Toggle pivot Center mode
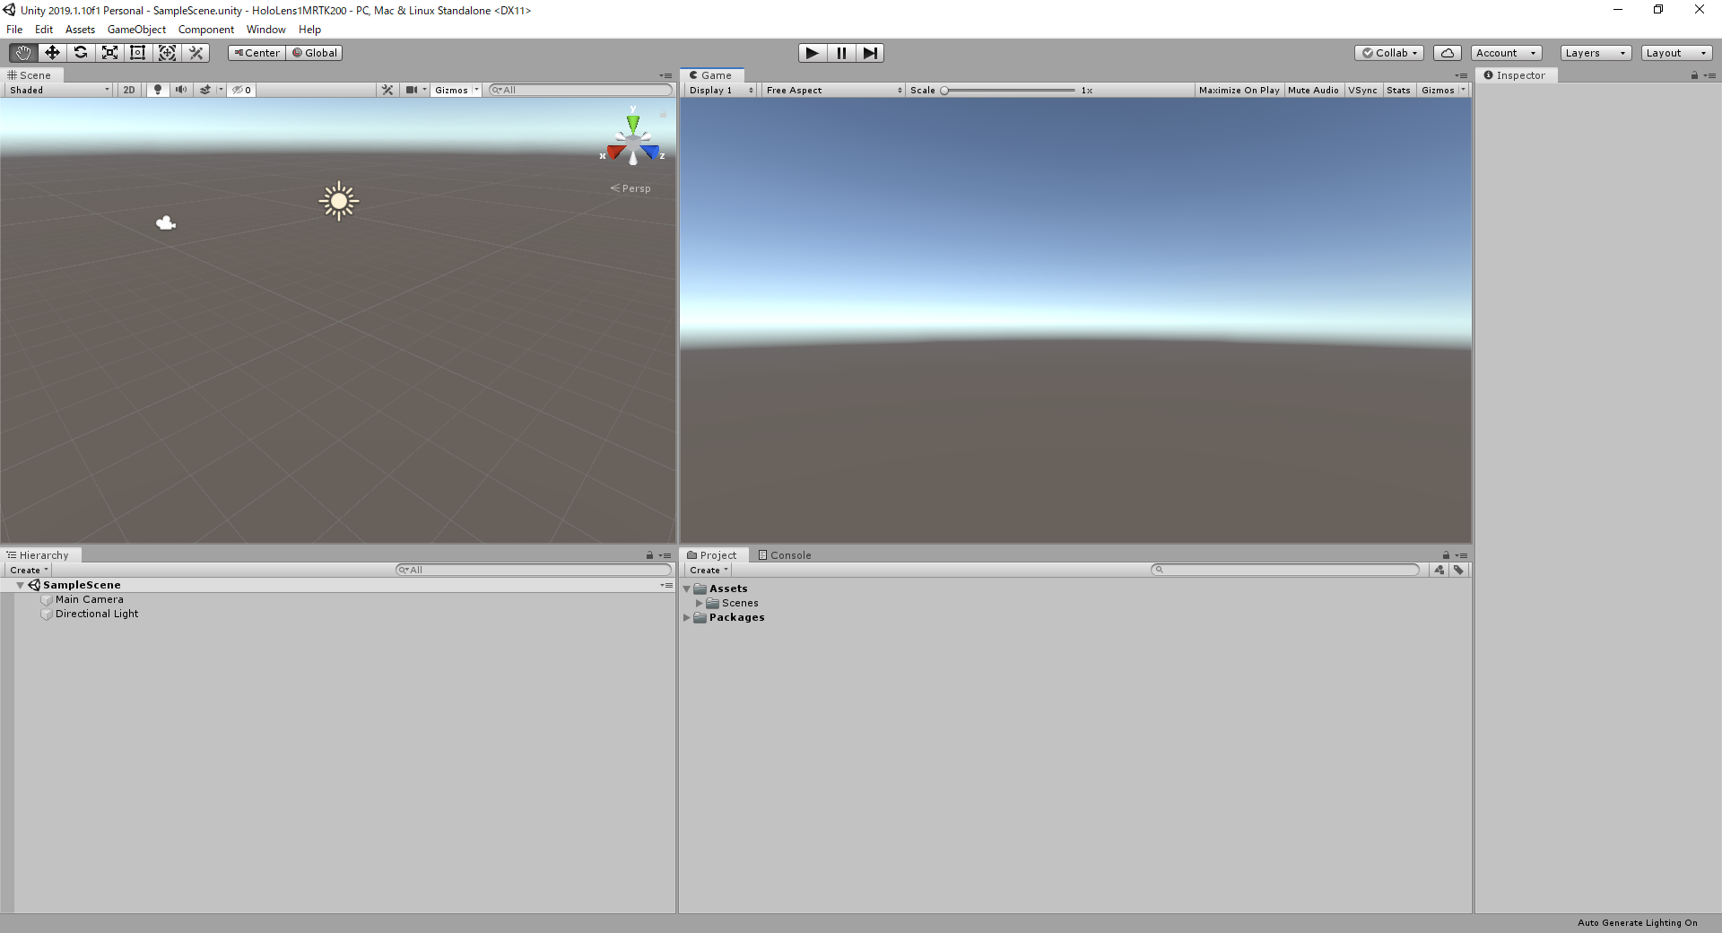1722x933 pixels. (x=257, y=53)
